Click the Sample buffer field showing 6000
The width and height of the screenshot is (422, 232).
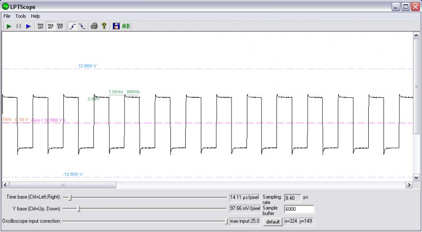point(299,209)
